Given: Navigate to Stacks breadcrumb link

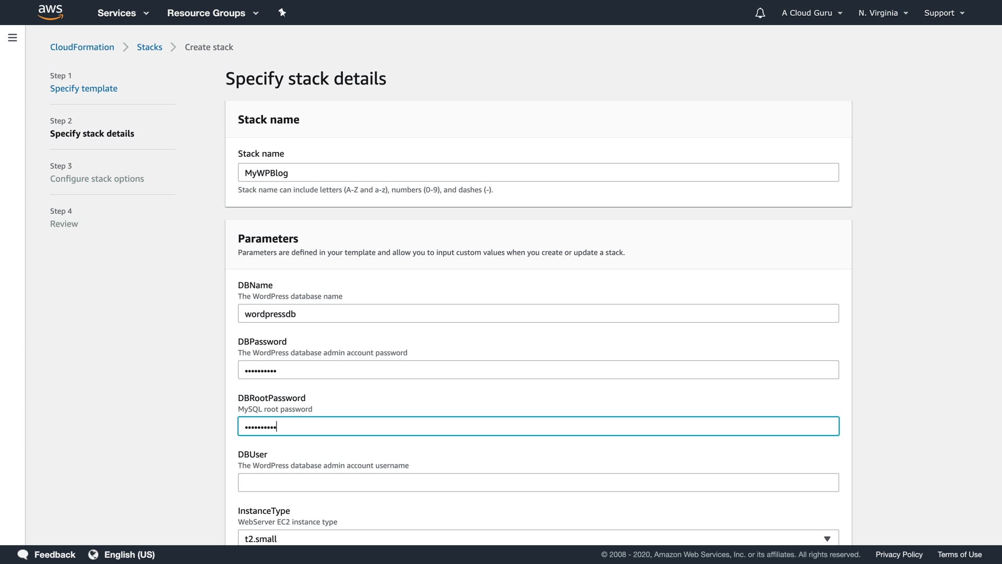Looking at the screenshot, I should 149,47.
